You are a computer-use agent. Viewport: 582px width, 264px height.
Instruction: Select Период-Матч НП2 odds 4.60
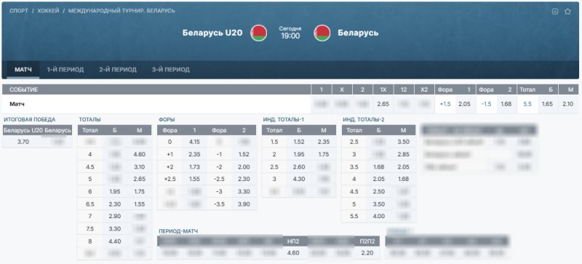293,253
